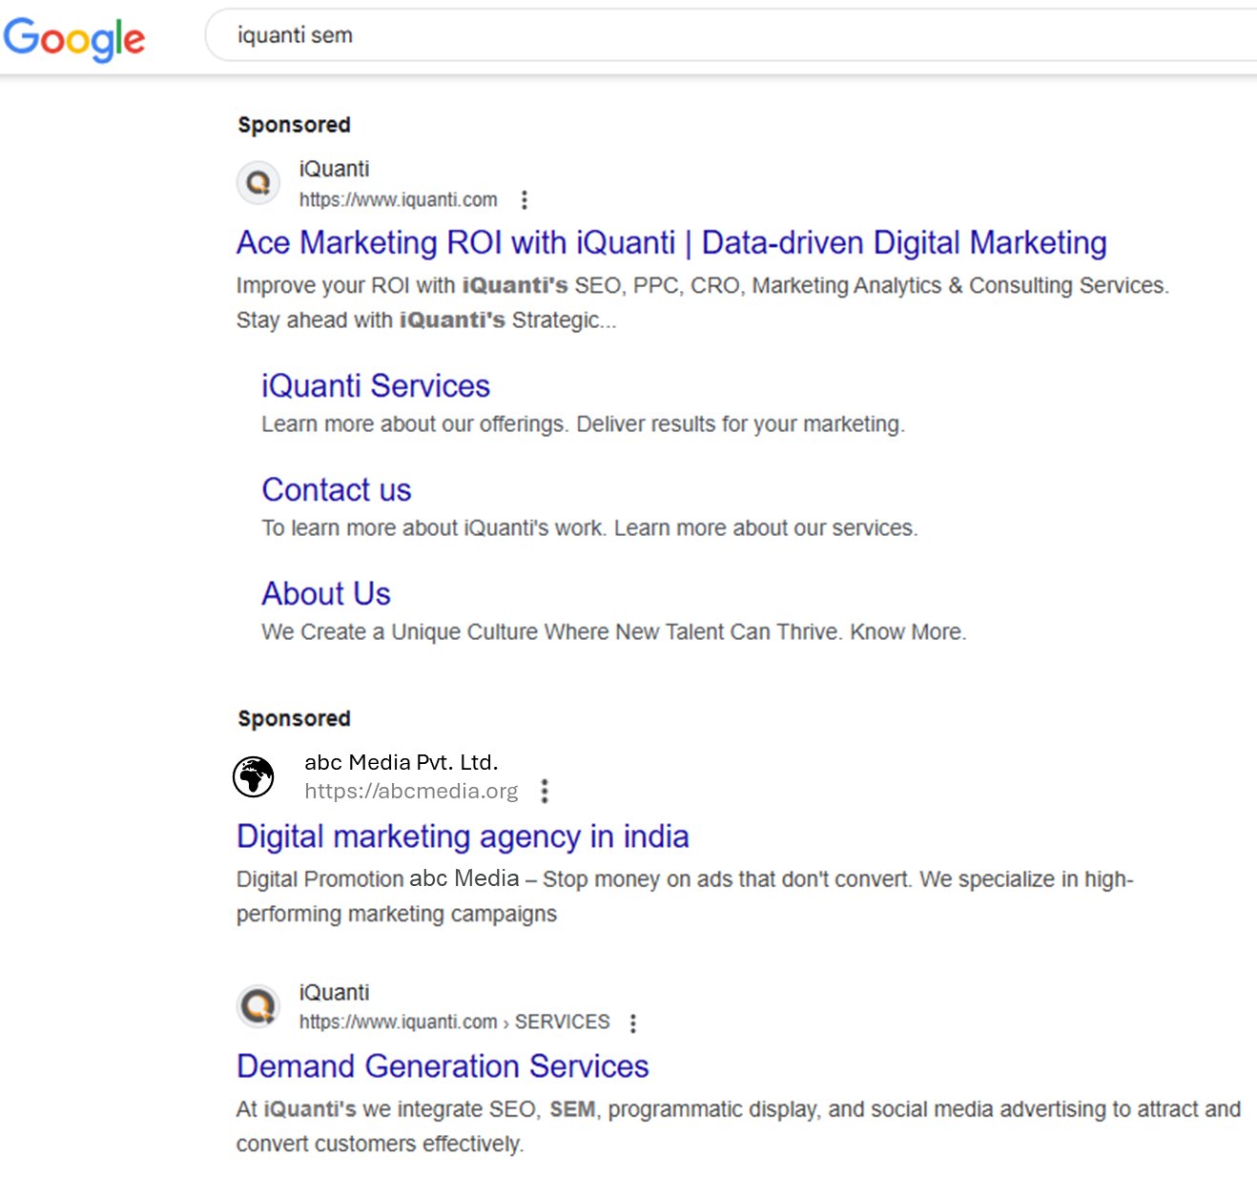Click the first 'Sponsored' label above iQuanti ad
1257x1197 pixels.
(294, 125)
